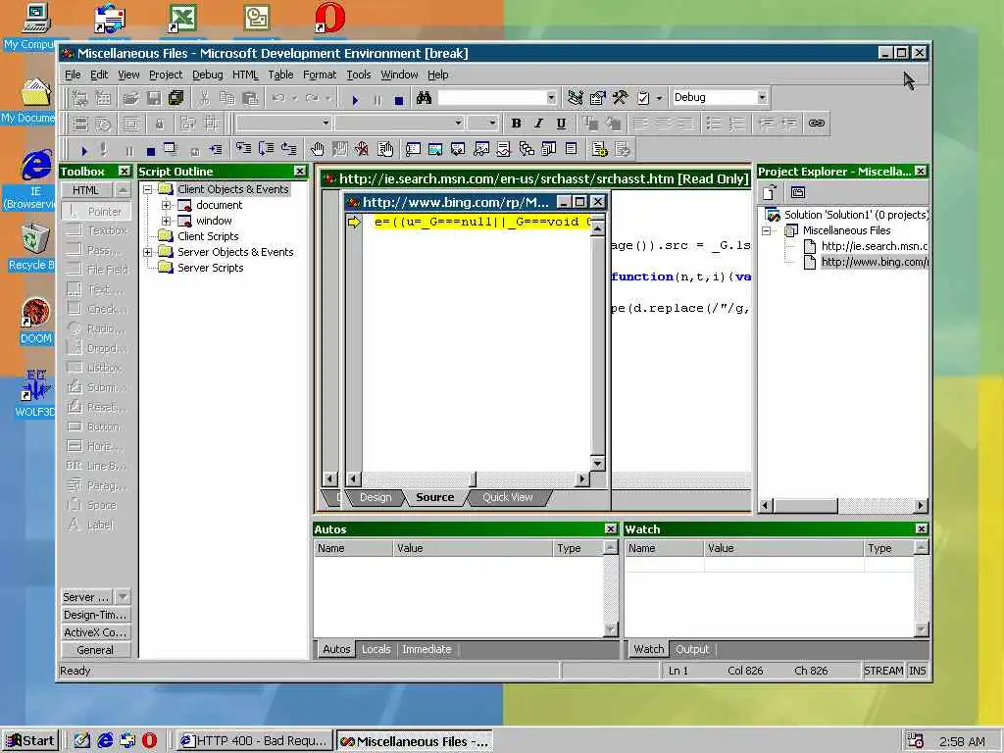Image resolution: width=1004 pixels, height=753 pixels.
Task: Open the font name dropdown
Action: click(458, 123)
